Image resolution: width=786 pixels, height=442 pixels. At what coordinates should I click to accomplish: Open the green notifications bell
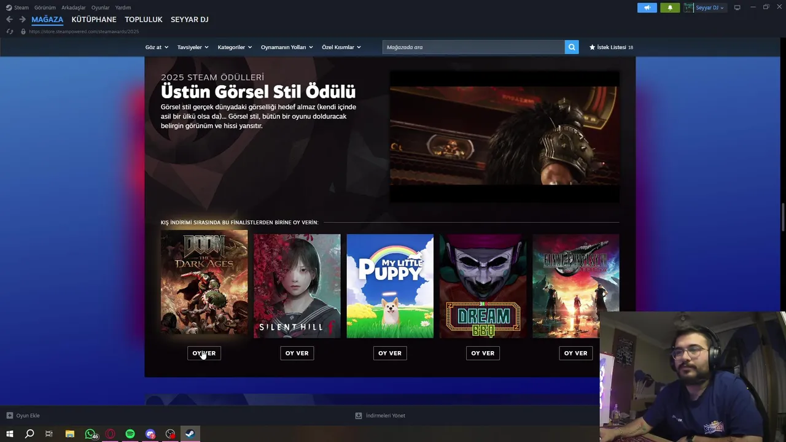670,8
